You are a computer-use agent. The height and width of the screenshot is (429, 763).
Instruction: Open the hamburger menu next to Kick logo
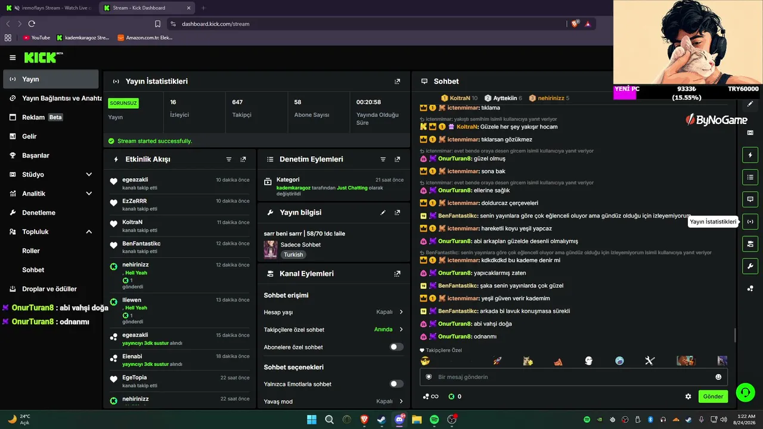[x=13, y=58]
